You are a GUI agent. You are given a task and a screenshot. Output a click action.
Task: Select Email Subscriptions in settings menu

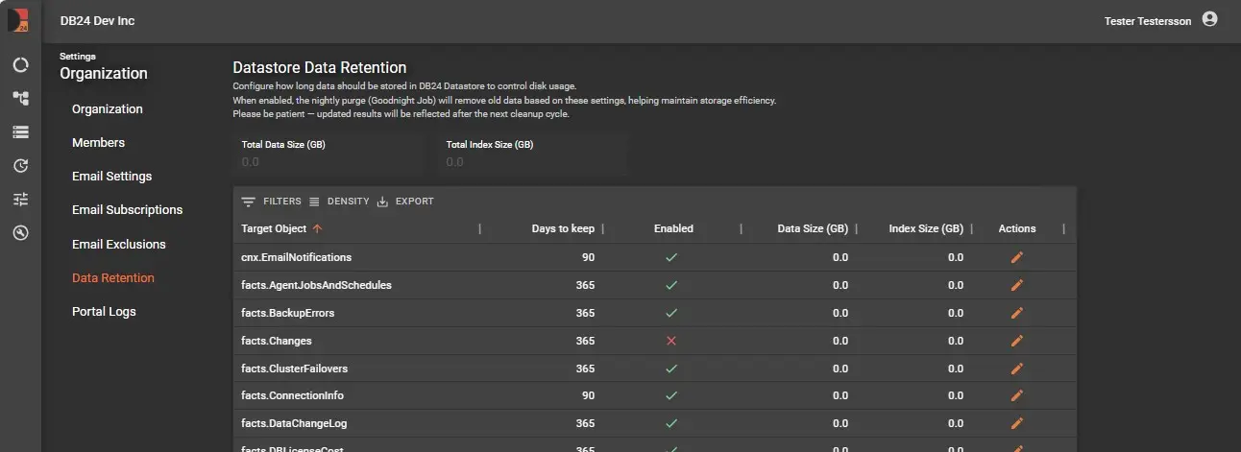tap(127, 210)
